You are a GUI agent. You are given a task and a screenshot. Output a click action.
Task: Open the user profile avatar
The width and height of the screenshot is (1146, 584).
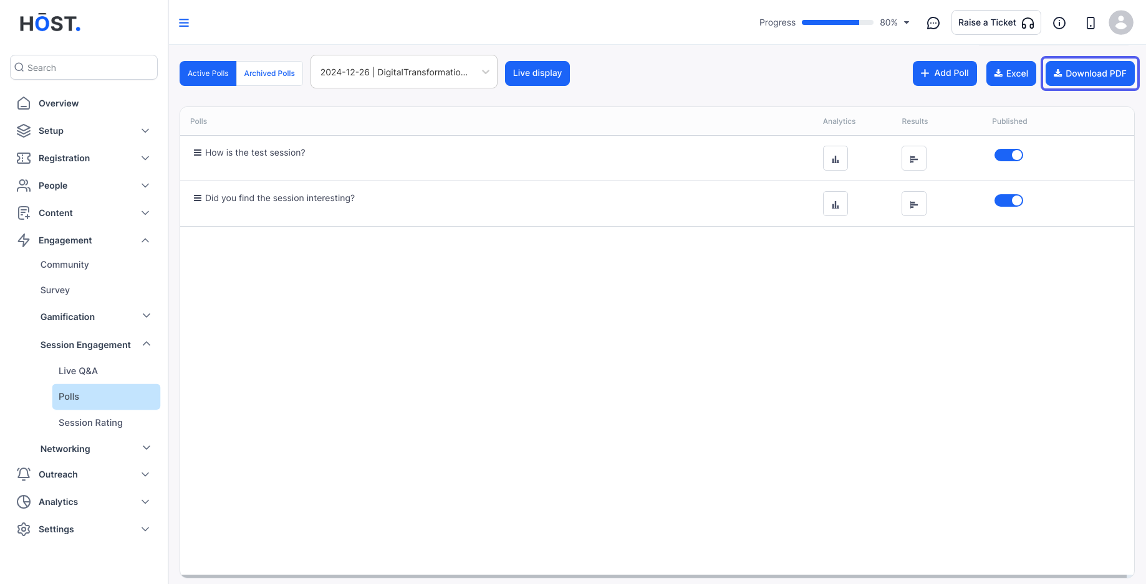[1121, 22]
